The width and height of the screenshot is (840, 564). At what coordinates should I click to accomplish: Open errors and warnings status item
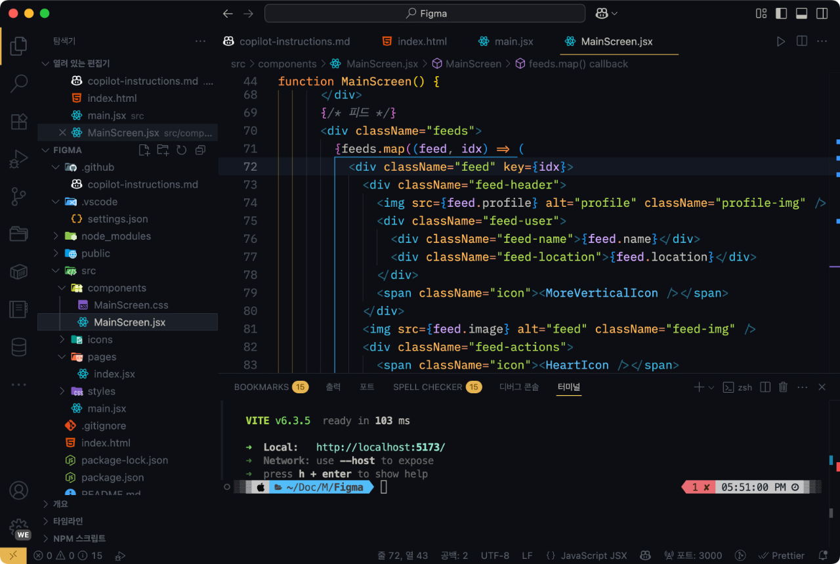(x=68, y=555)
